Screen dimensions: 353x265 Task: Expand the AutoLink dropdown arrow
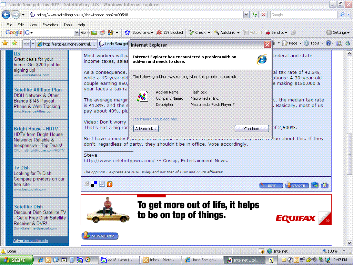(238, 33)
